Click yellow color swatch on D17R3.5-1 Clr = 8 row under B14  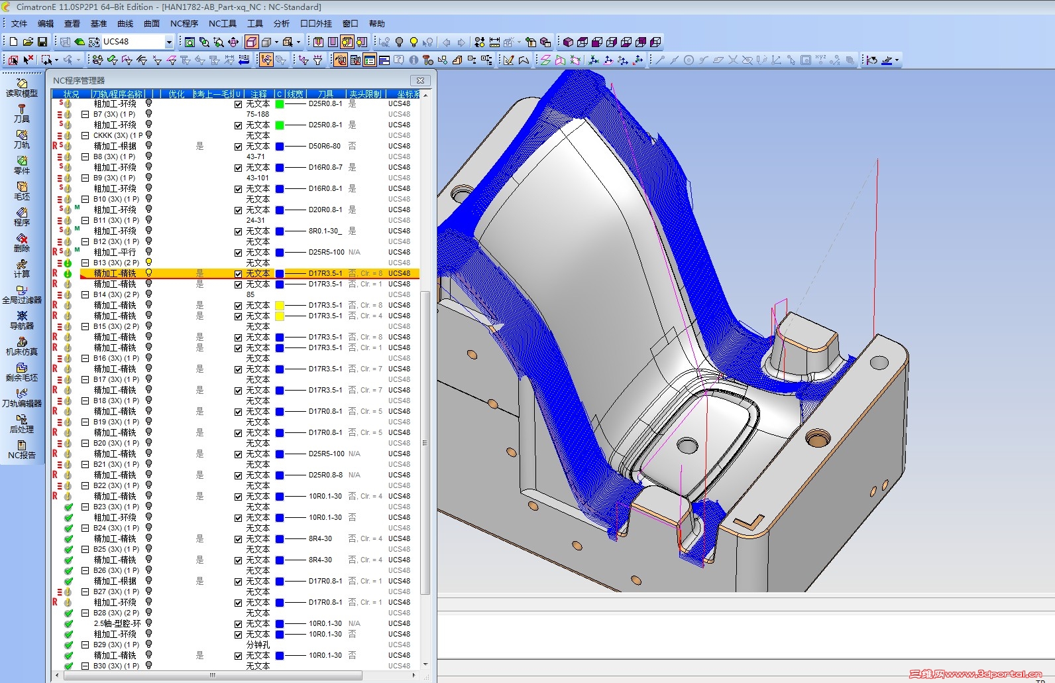tap(280, 306)
